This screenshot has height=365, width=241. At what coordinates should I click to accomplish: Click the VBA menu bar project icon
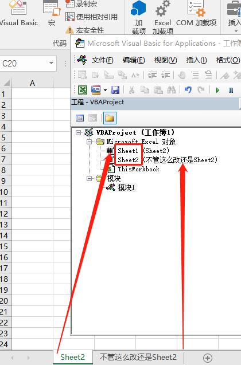(x=81, y=60)
